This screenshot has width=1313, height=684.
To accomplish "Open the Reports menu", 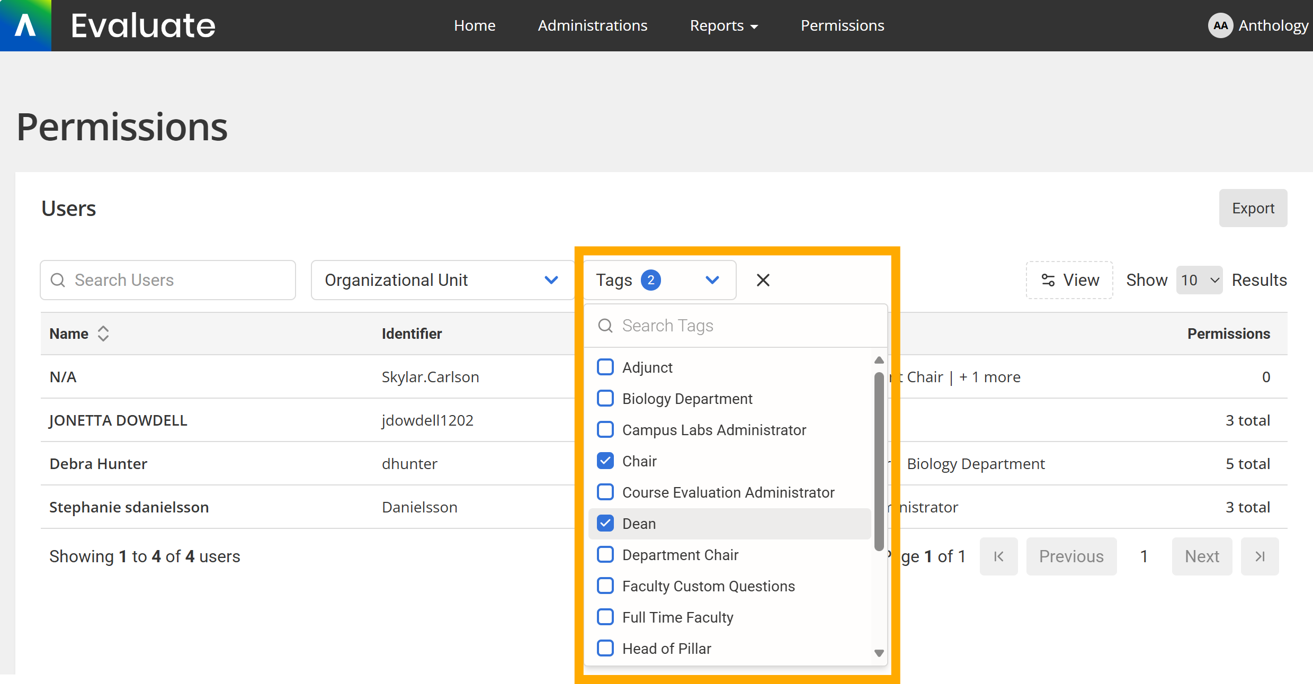I will pos(724,25).
